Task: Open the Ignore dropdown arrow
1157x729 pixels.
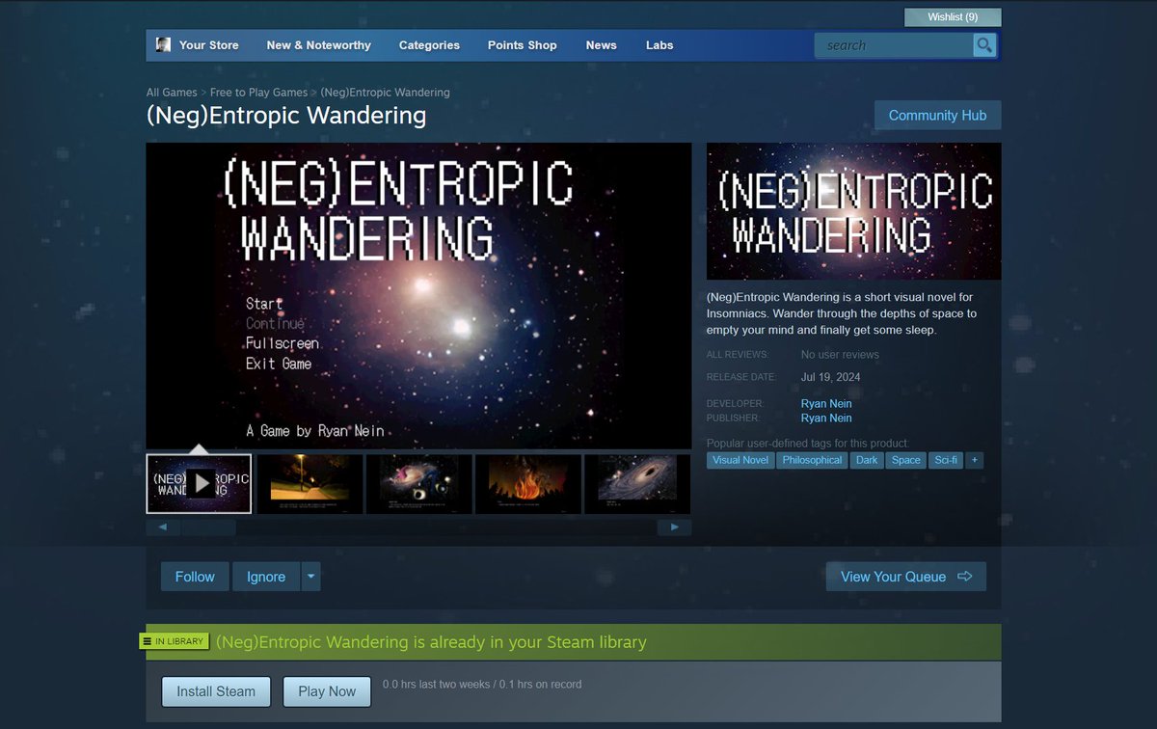Action: coord(310,577)
